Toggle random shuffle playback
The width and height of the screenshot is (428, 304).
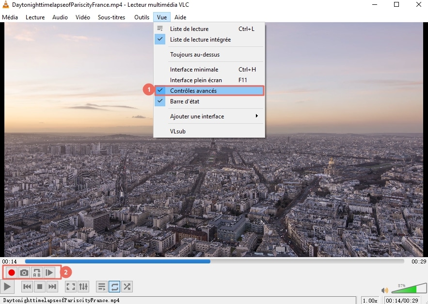point(127,287)
